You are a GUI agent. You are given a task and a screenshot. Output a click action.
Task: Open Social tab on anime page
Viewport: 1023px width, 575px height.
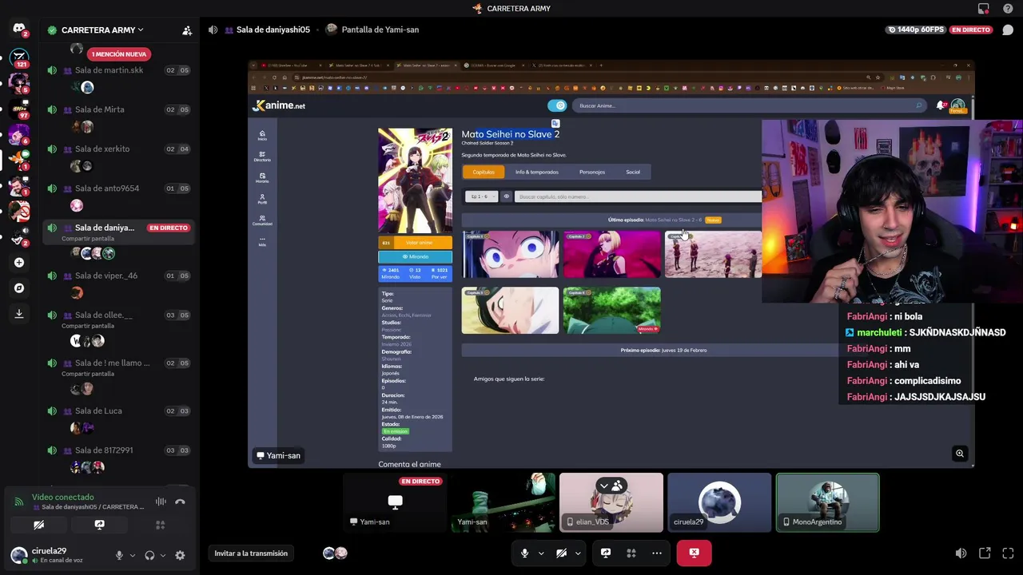click(x=633, y=172)
